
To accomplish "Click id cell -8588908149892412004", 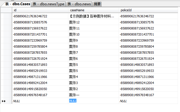I will (x=40, y=83).
